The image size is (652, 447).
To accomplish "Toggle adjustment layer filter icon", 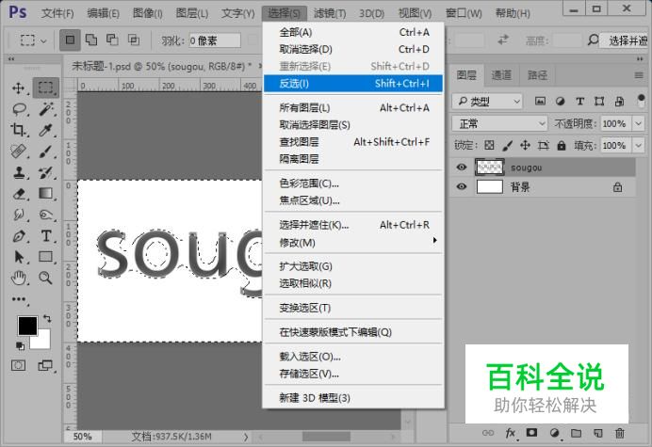I will 560,101.
